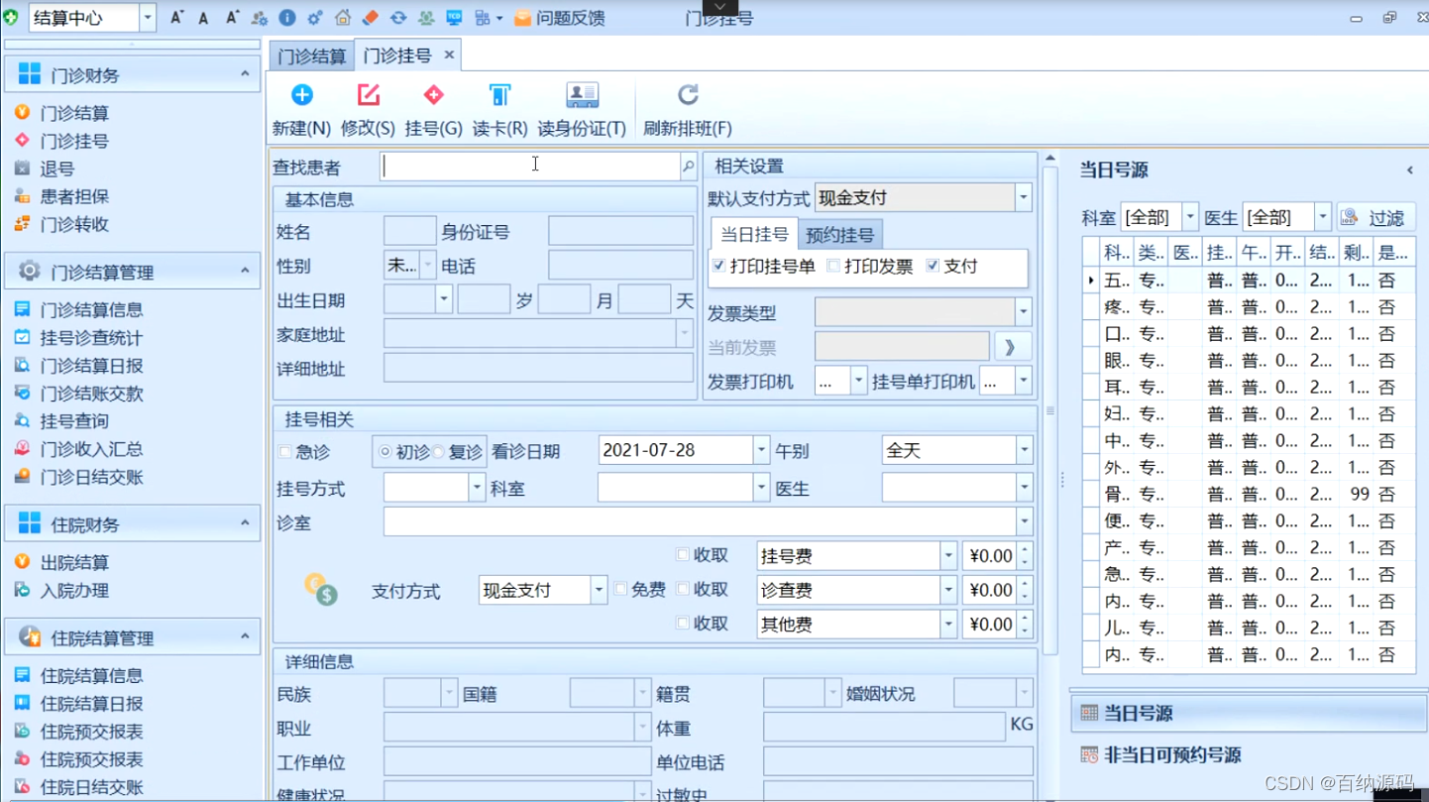
Task: Open the 性别 dropdown
Action: tap(428, 265)
